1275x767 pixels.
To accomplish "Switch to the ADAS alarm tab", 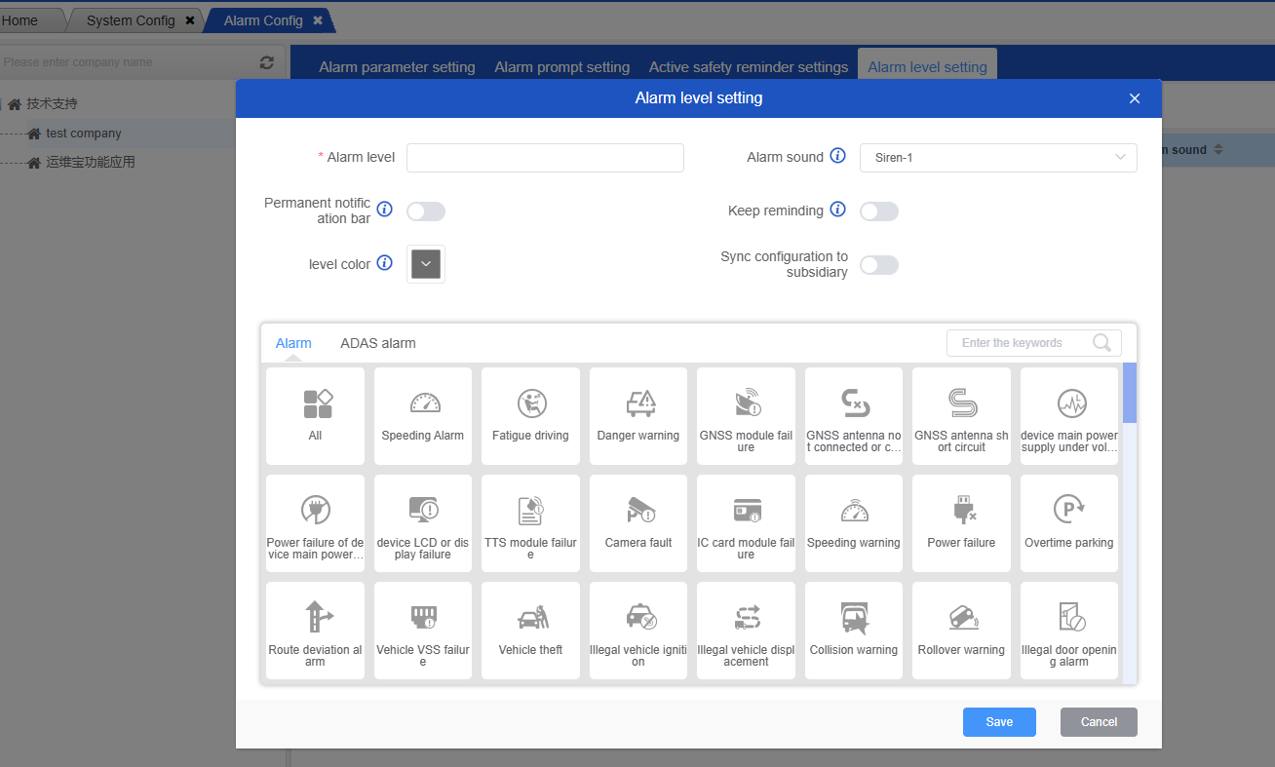I will [x=377, y=343].
